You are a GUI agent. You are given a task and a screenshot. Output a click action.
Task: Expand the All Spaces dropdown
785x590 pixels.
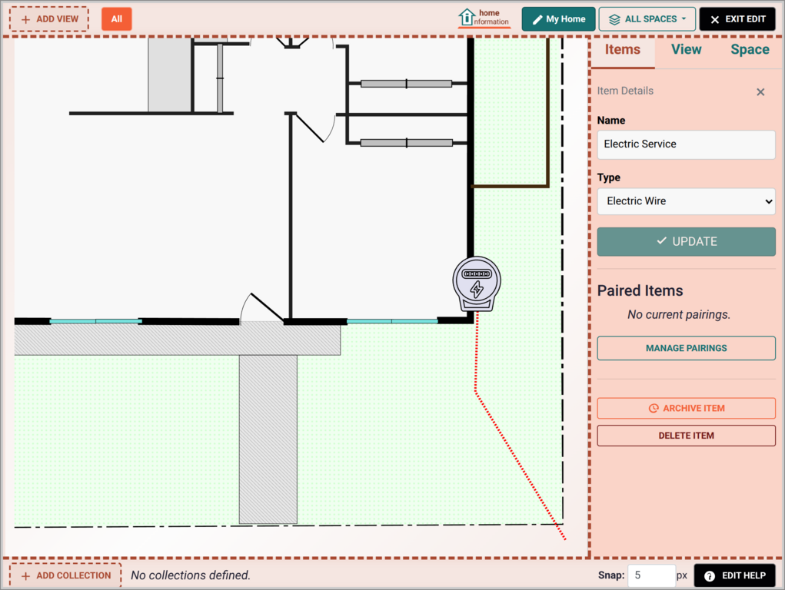[647, 19]
